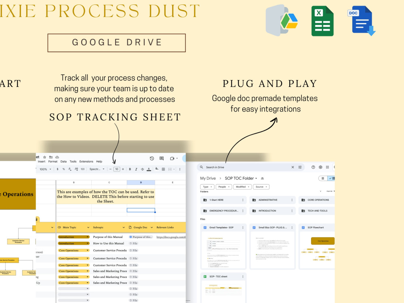Click the Meet video camera icon

coord(172,158)
